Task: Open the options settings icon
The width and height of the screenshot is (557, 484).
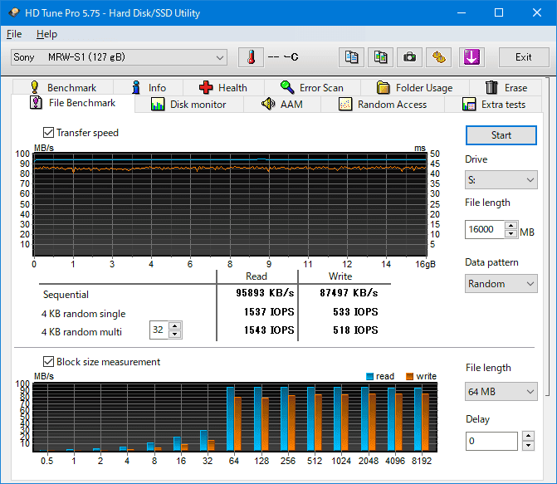Action: [438, 57]
